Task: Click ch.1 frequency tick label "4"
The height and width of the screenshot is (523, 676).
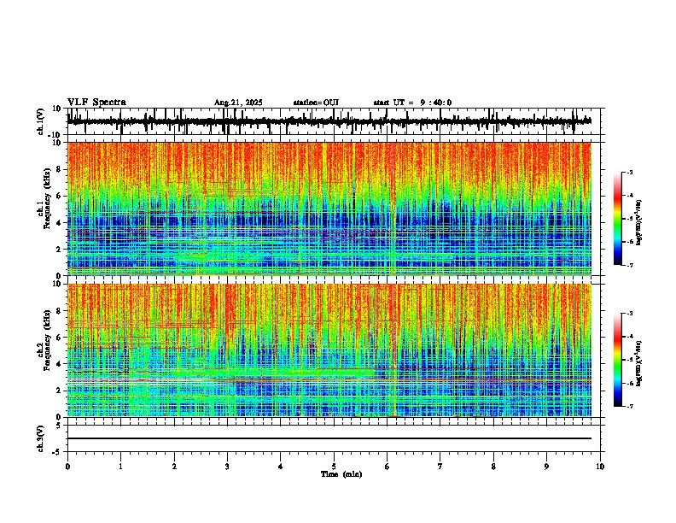Action: 59,223
